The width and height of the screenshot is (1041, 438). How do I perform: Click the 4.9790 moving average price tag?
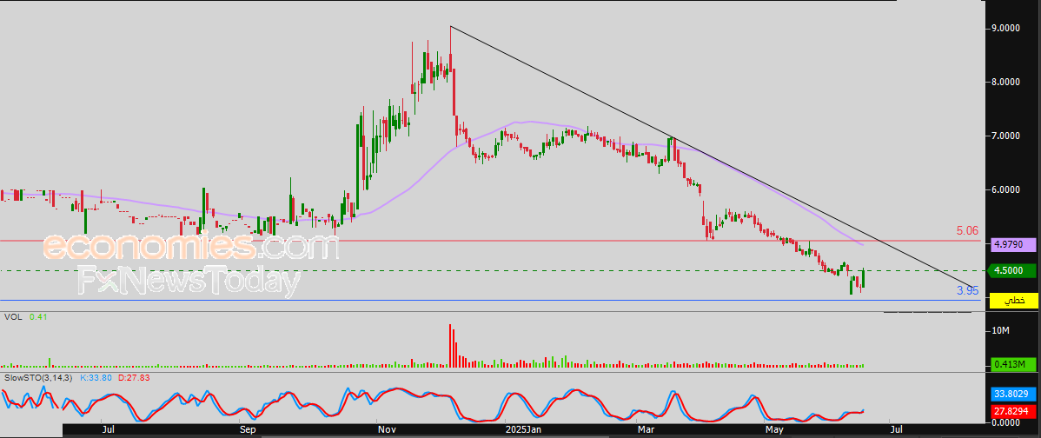(x=1012, y=244)
